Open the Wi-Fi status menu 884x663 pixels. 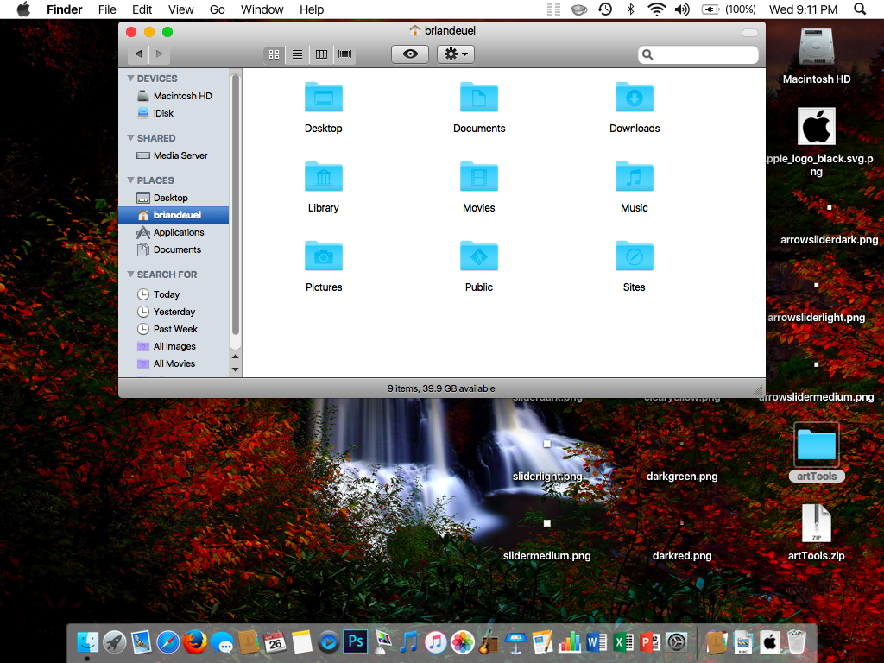pyautogui.click(x=656, y=9)
